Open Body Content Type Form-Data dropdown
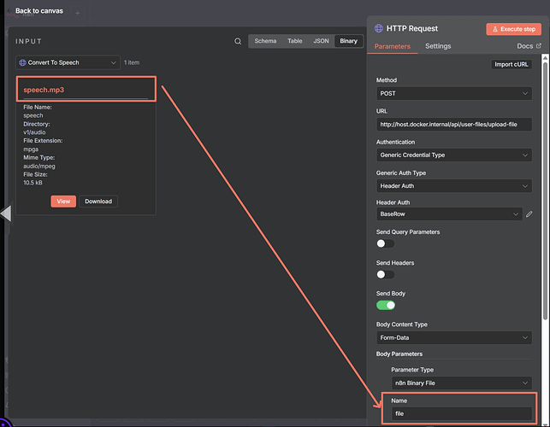This screenshot has height=427, width=550. click(x=454, y=336)
